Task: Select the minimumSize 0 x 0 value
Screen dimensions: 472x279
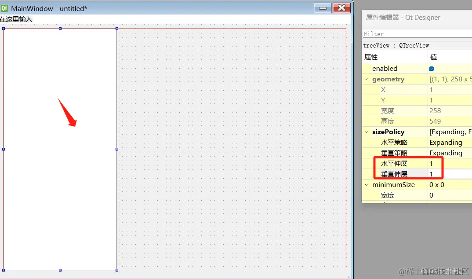Action: point(450,185)
